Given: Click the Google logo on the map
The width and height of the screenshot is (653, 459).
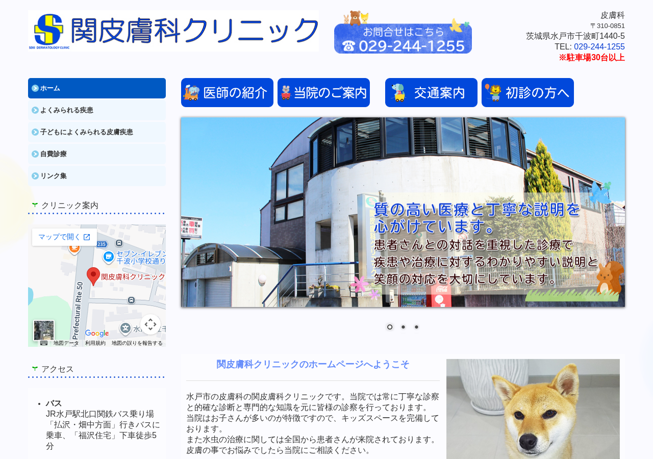Looking at the screenshot, I should [x=97, y=334].
